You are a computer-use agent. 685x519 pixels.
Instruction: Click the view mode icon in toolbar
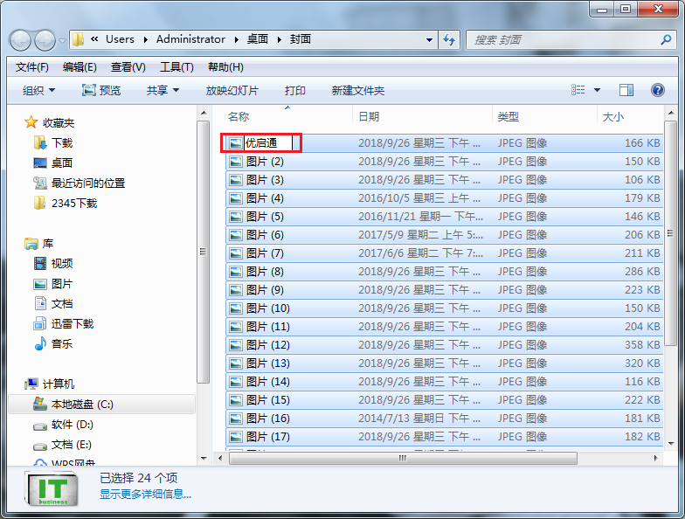pos(578,90)
